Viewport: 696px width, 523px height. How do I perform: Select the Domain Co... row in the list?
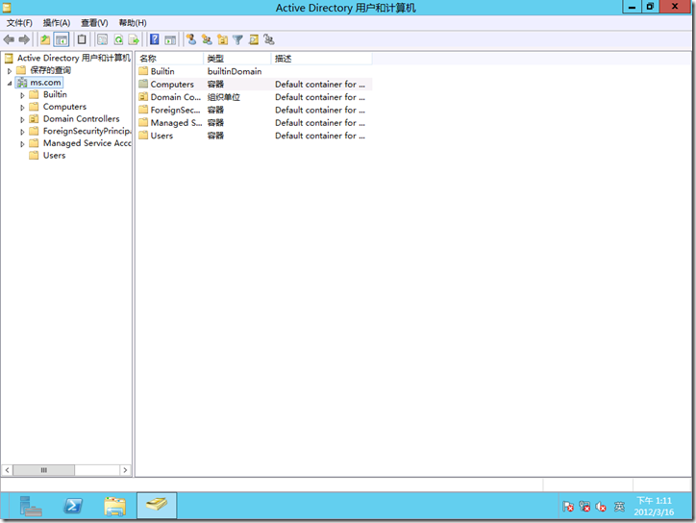(x=255, y=97)
